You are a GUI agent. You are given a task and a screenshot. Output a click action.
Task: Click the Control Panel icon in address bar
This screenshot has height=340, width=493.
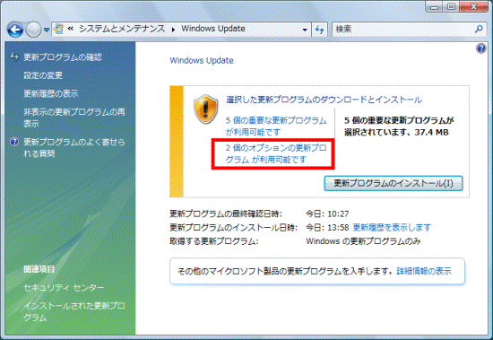[x=59, y=29]
